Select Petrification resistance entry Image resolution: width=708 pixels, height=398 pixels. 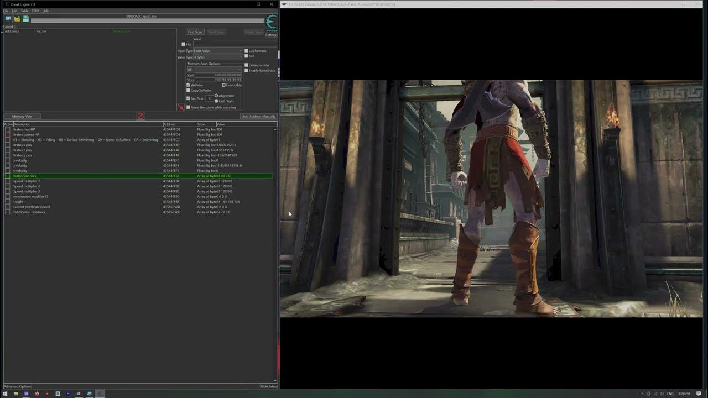click(x=138, y=212)
